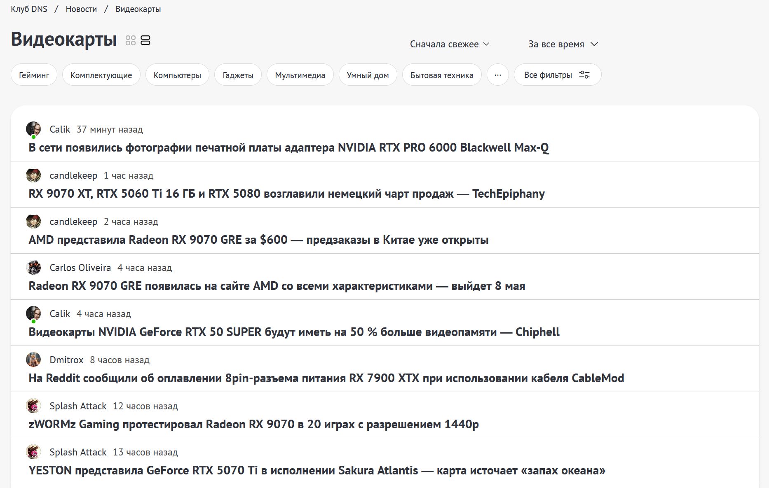The width and height of the screenshot is (769, 488).
Task: Select the Комплектующие category chip
Action: pos(101,75)
